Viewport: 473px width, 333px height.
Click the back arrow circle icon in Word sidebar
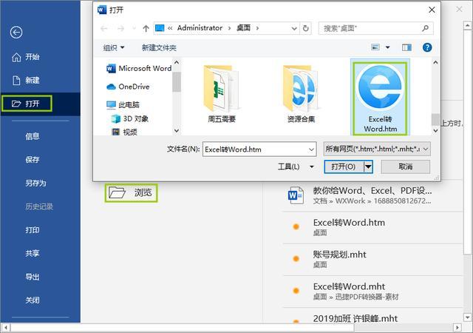pyautogui.click(x=16, y=32)
